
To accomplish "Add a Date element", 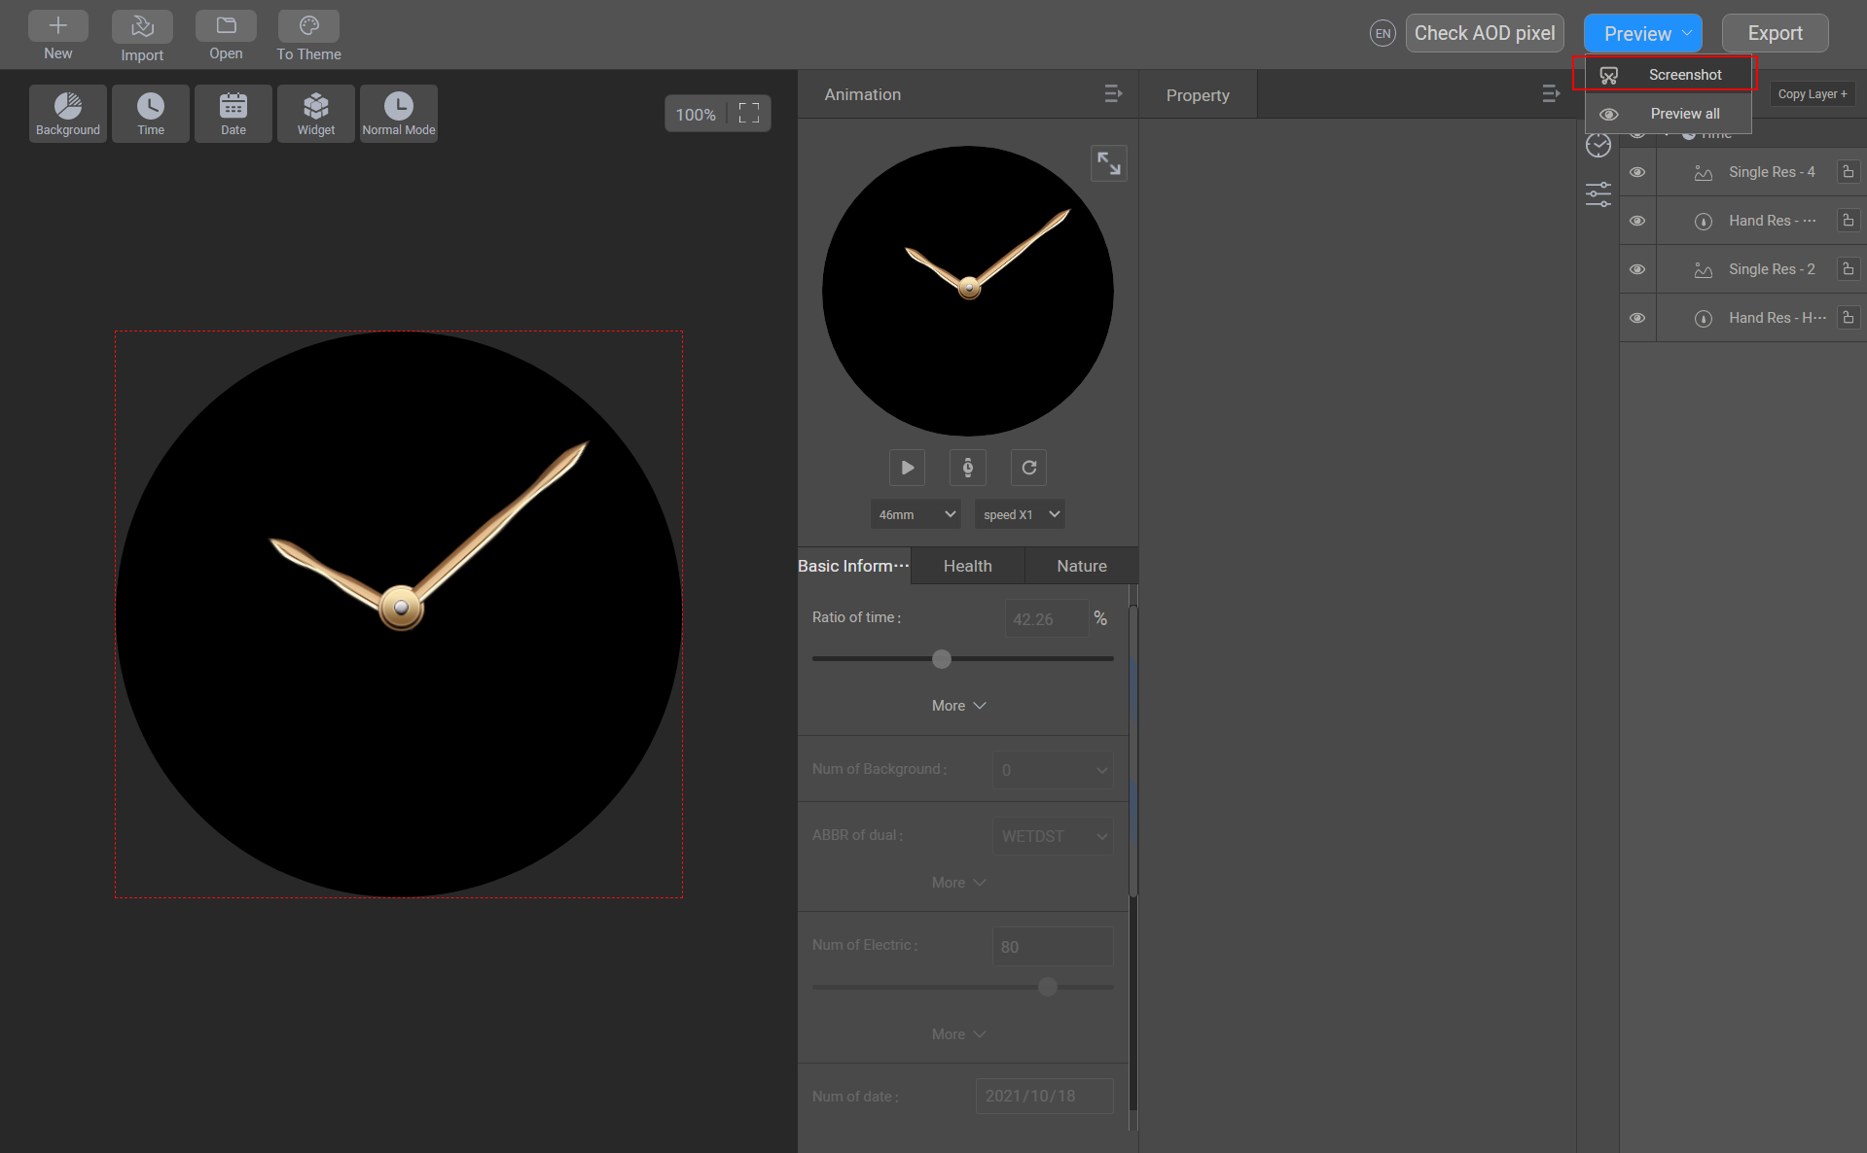I will [233, 113].
